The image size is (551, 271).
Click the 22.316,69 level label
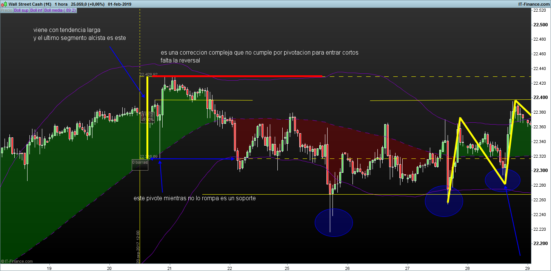(x=148, y=156)
